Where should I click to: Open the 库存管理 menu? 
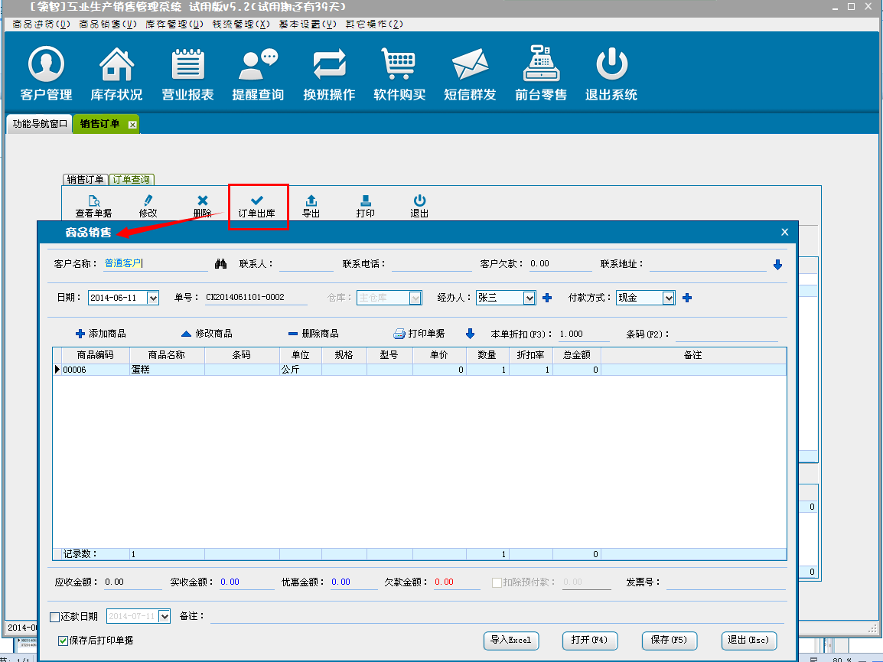click(174, 24)
